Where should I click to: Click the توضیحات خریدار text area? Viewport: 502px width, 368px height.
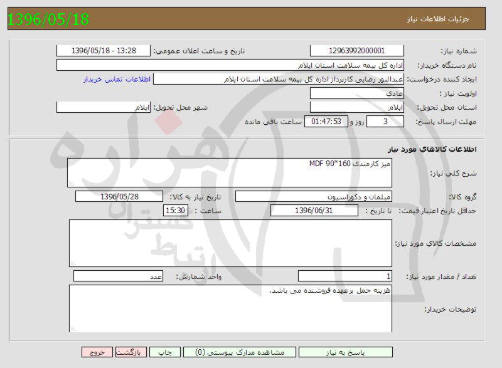coord(230,309)
